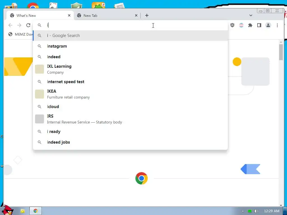Pick the IXL Learning suggestion
This screenshot has height=215, width=287.
pyautogui.click(x=130, y=69)
